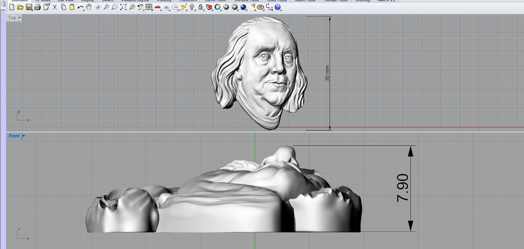Open Help with the question mark icon

278,7
